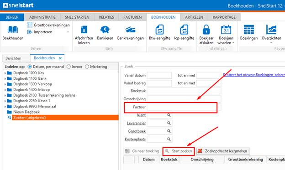The width and height of the screenshot is (285, 170).
Task: Switch to BEHEER ribbon tab
Action: click(12, 17)
